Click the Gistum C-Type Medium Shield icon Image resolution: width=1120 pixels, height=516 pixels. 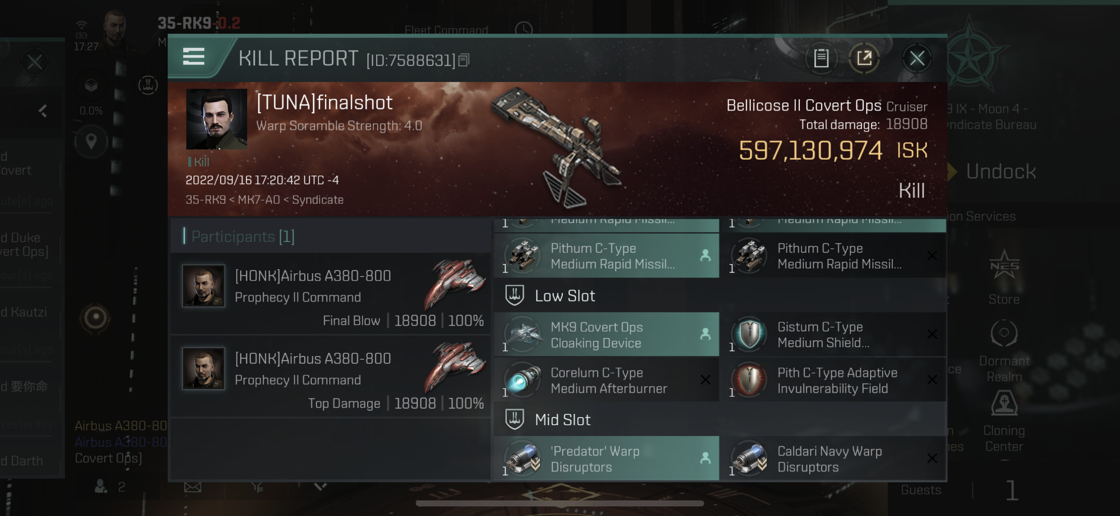pyautogui.click(x=749, y=334)
